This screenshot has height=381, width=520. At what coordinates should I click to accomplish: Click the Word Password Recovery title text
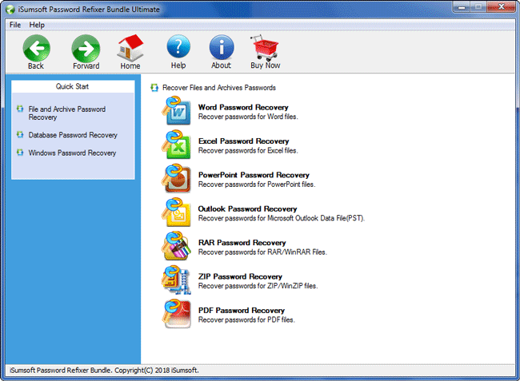tap(243, 107)
